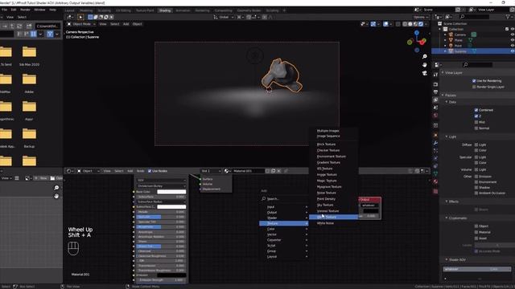The height and width of the screenshot is (289, 515).
Task: Open the File menu
Action: pos(4,10)
